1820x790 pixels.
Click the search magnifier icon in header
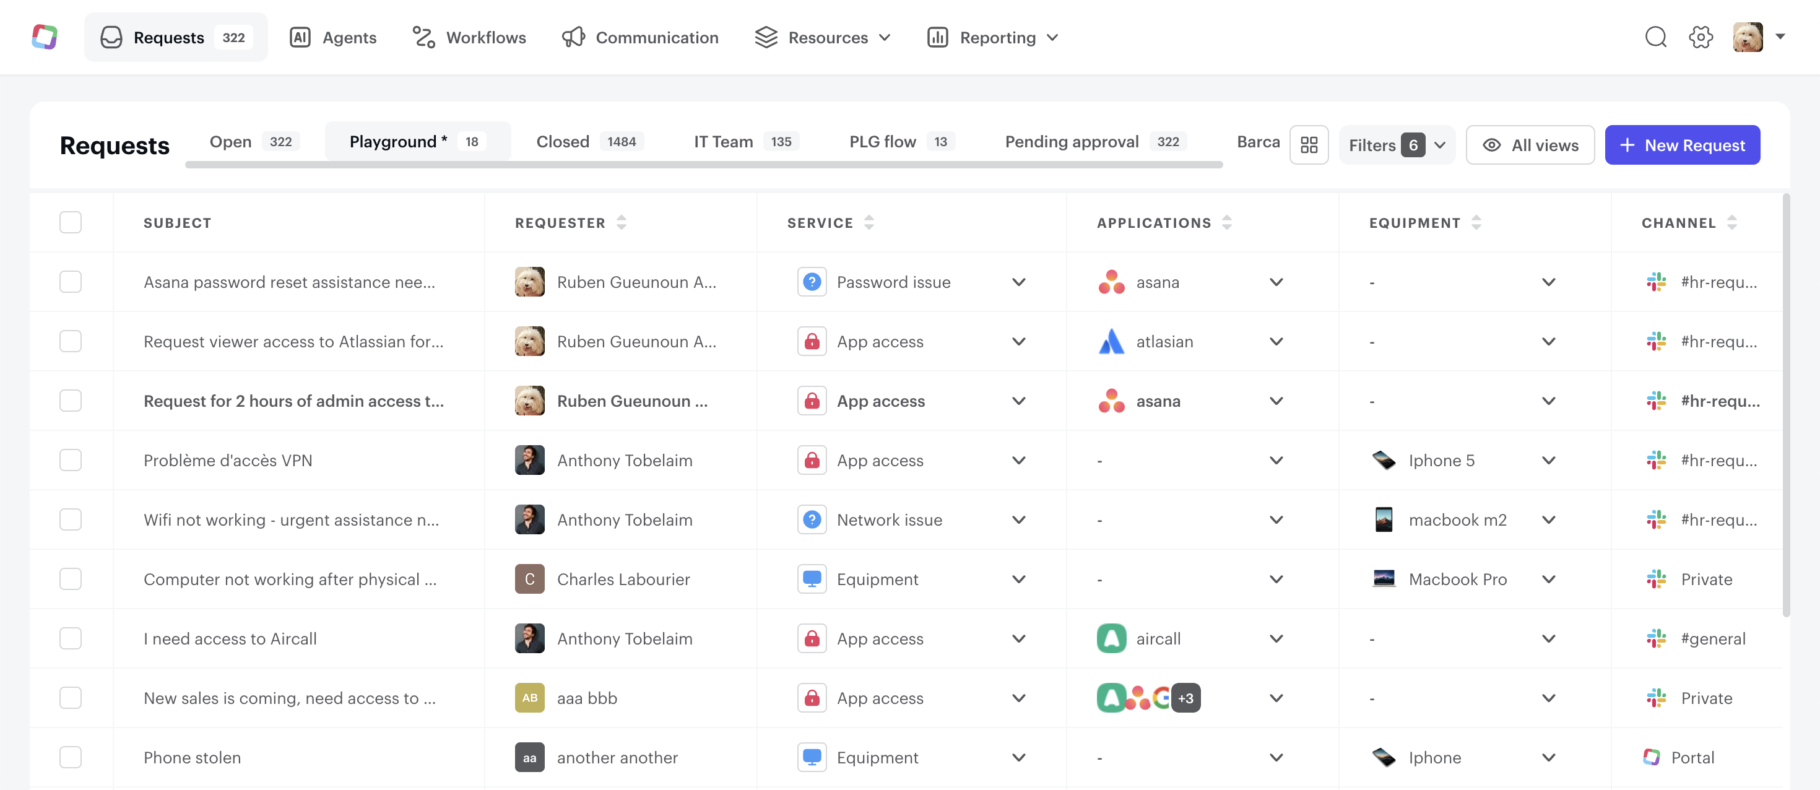[x=1655, y=37]
